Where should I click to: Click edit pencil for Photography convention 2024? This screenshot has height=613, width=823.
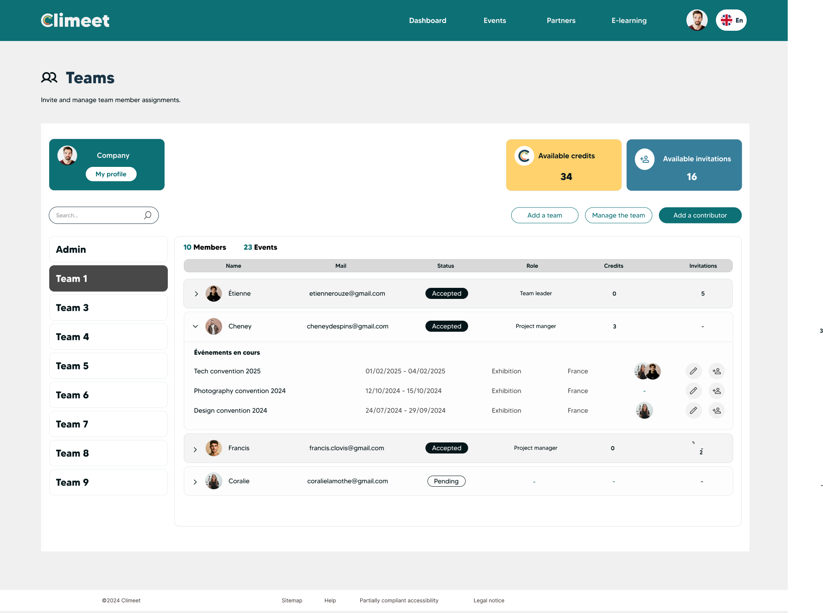pyautogui.click(x=693, y=391)
